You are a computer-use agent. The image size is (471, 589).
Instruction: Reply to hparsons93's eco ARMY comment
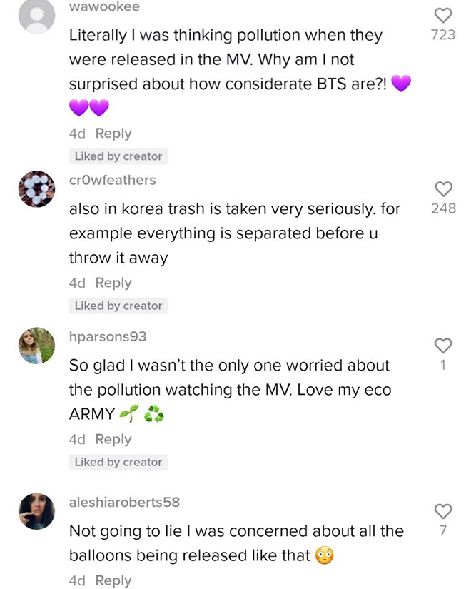113,439
